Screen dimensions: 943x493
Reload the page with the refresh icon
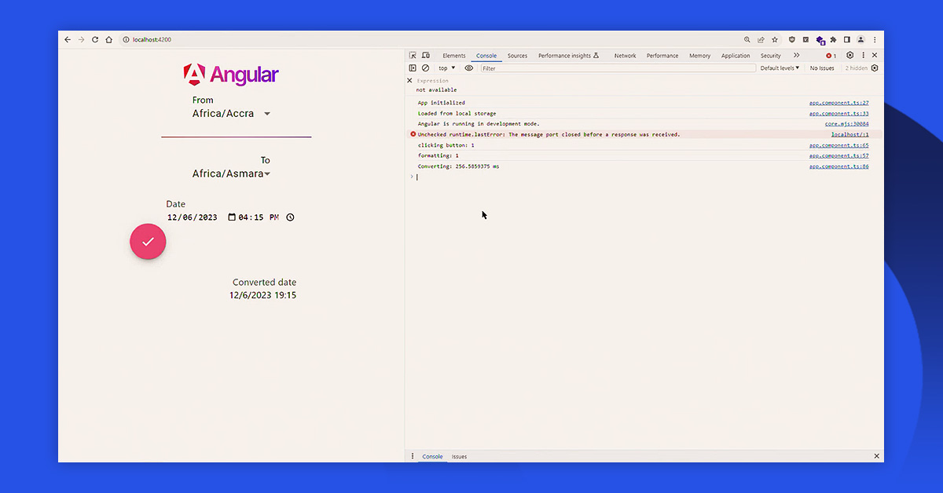[95, 39]
